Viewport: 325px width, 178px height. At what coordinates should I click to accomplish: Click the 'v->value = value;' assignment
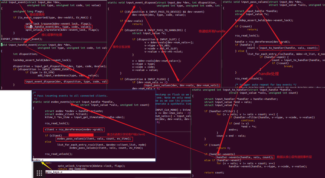click(x=145, y=70)
